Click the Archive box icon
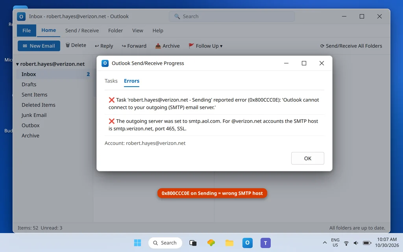Image resolution: width=403 pixels, height=252 pixels. coord(158,46)
